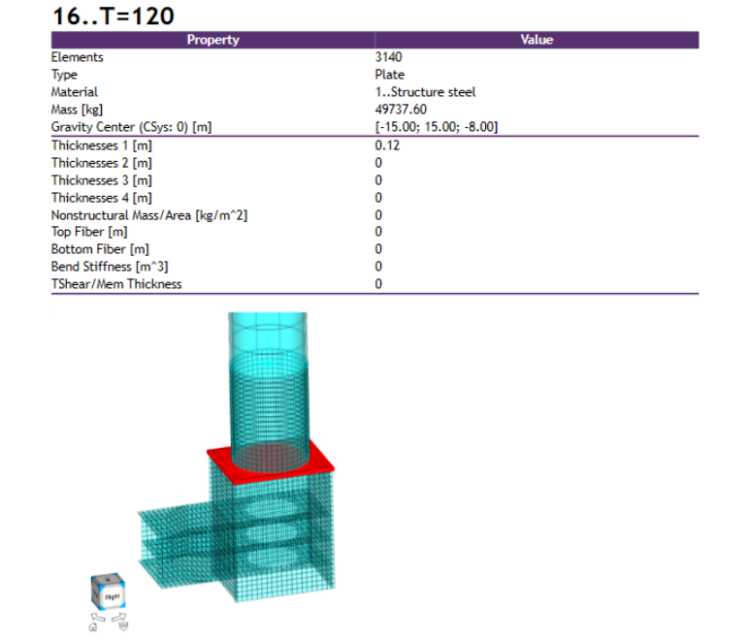
Task: Click the Property column header
Action: (212, 40)
